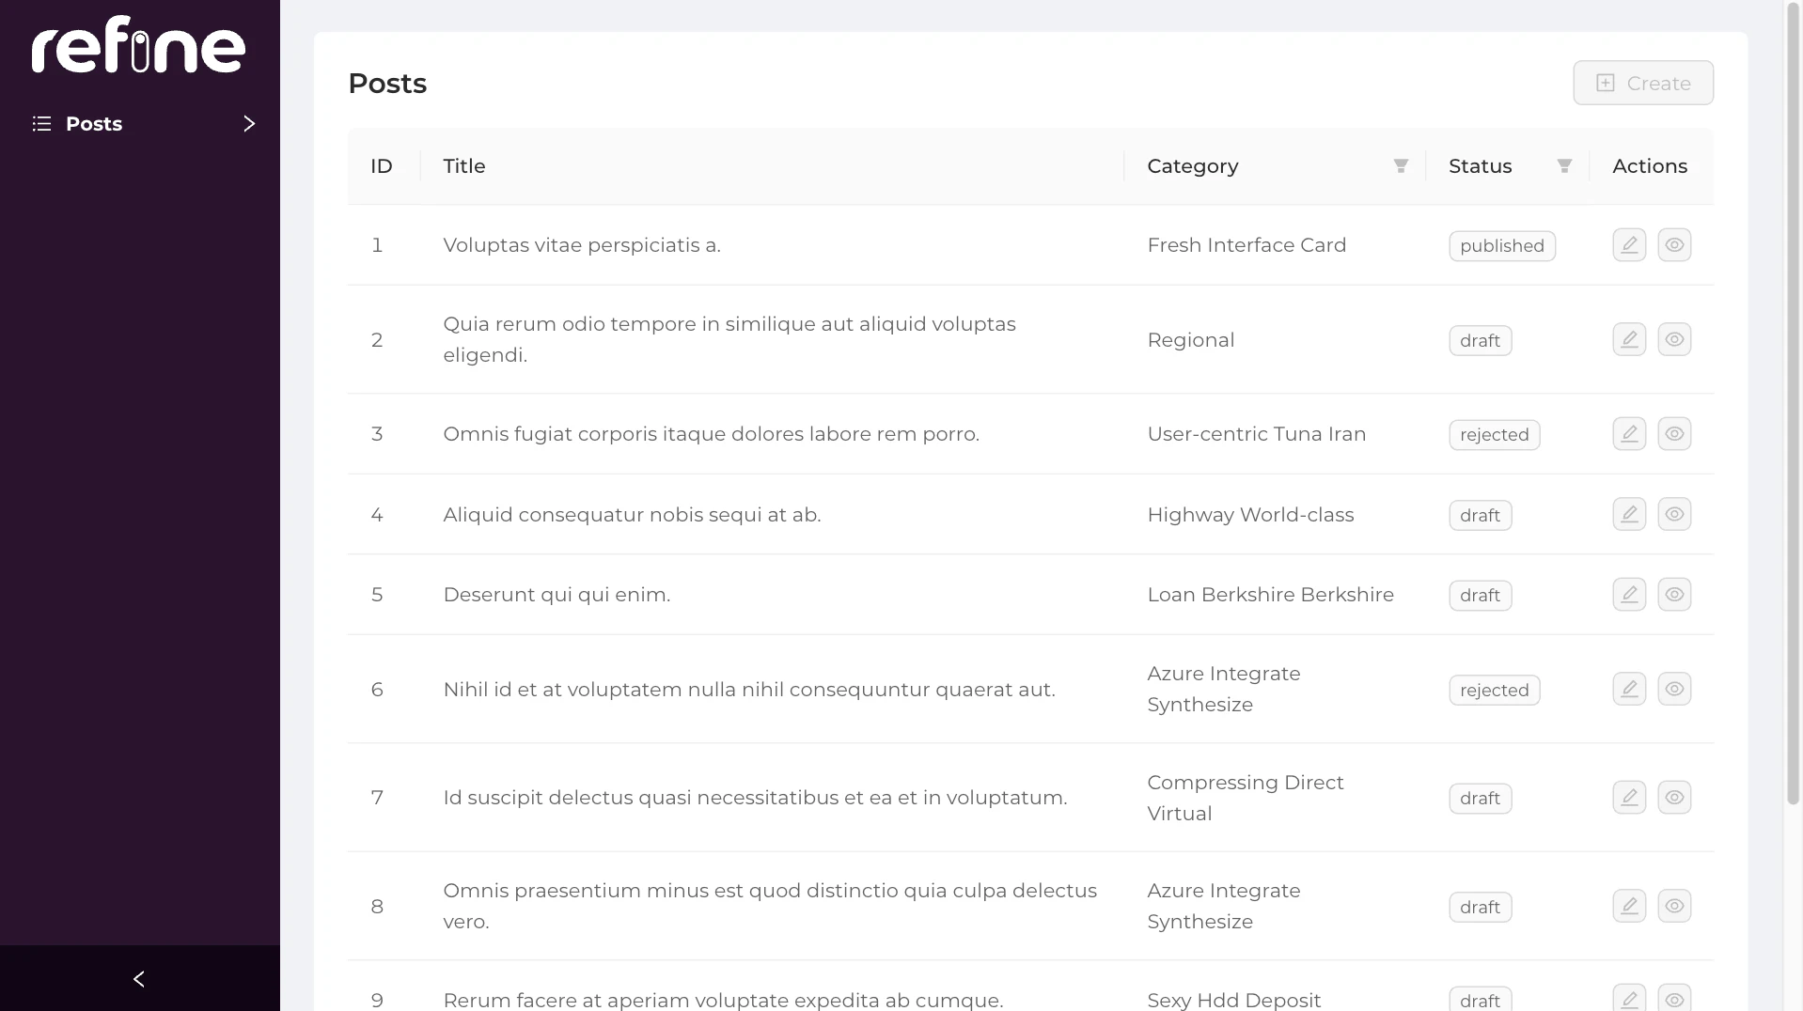Image resolution: width=1803 pixels, height=1011 pixels.
Task: Click the vertical page scrollbar thumb
Action: (1793, 404)
